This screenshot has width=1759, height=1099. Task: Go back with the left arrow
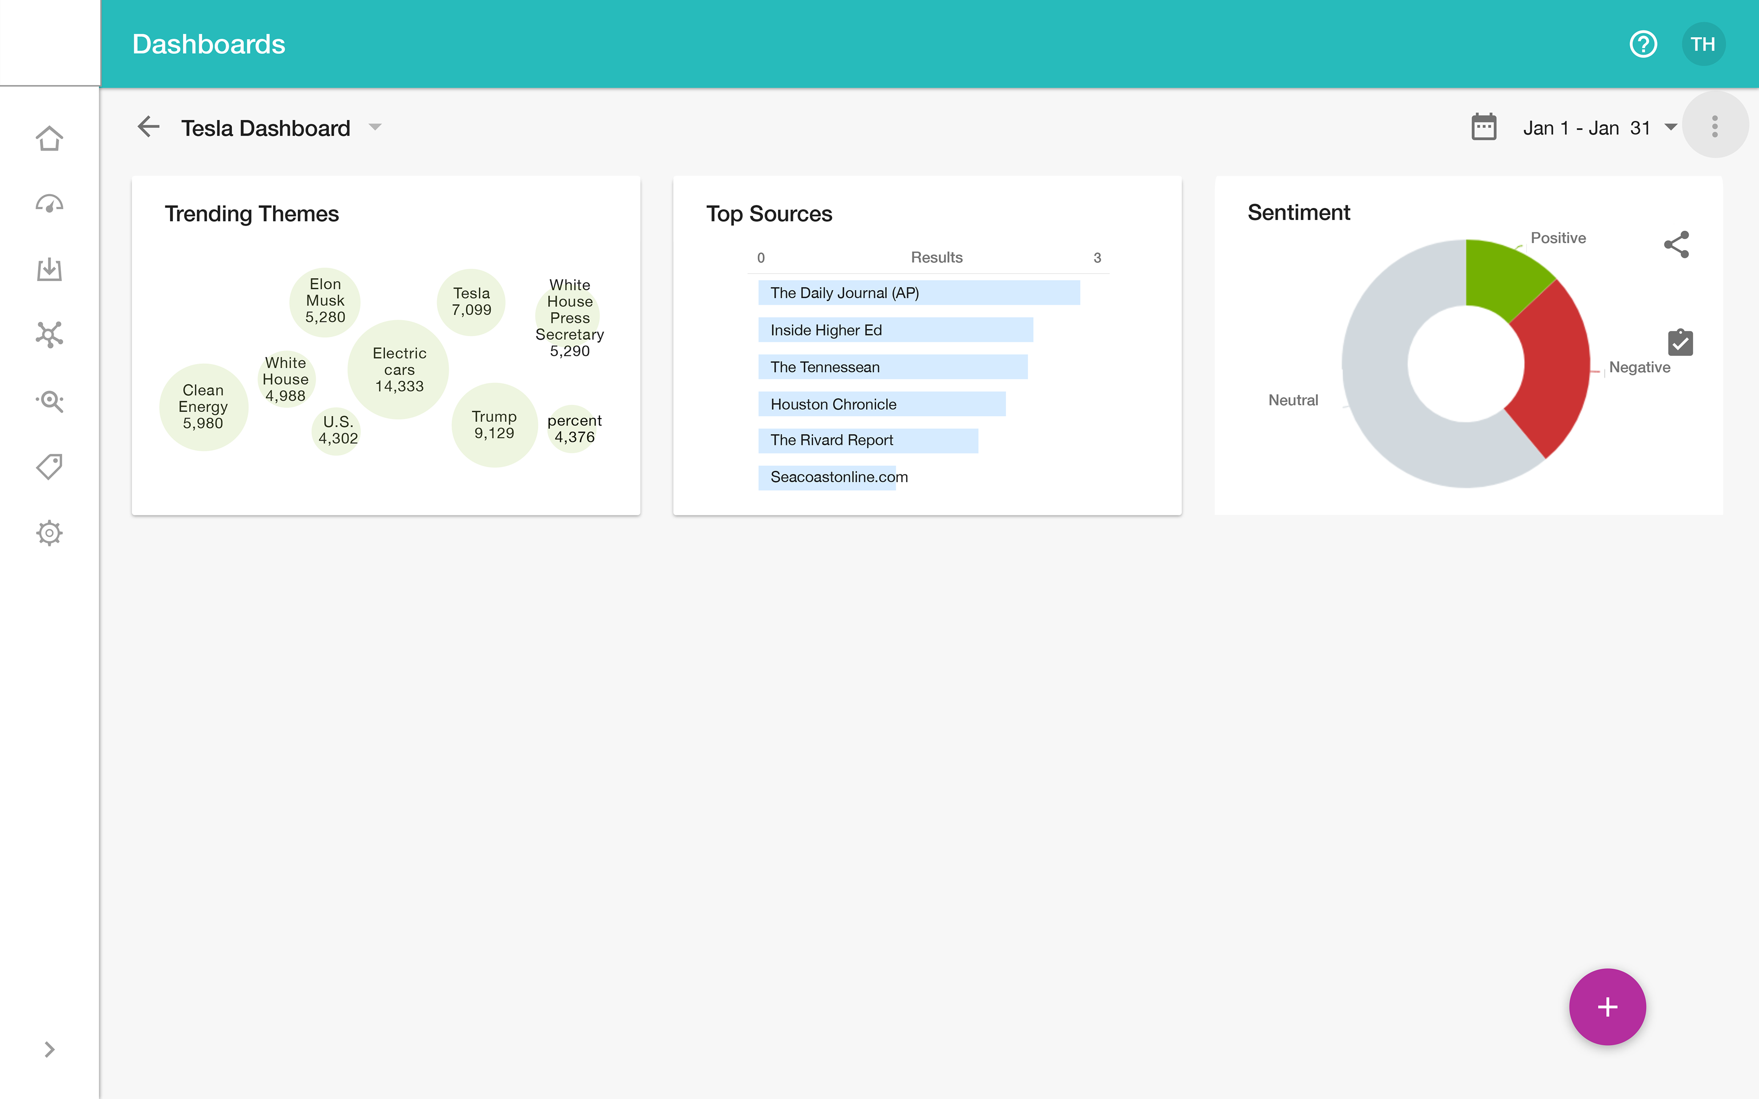(148, 127)
